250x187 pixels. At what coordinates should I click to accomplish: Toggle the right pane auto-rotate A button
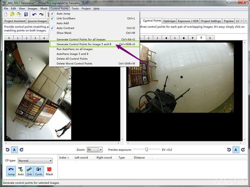pyautogui.click(x=236, y=150)
